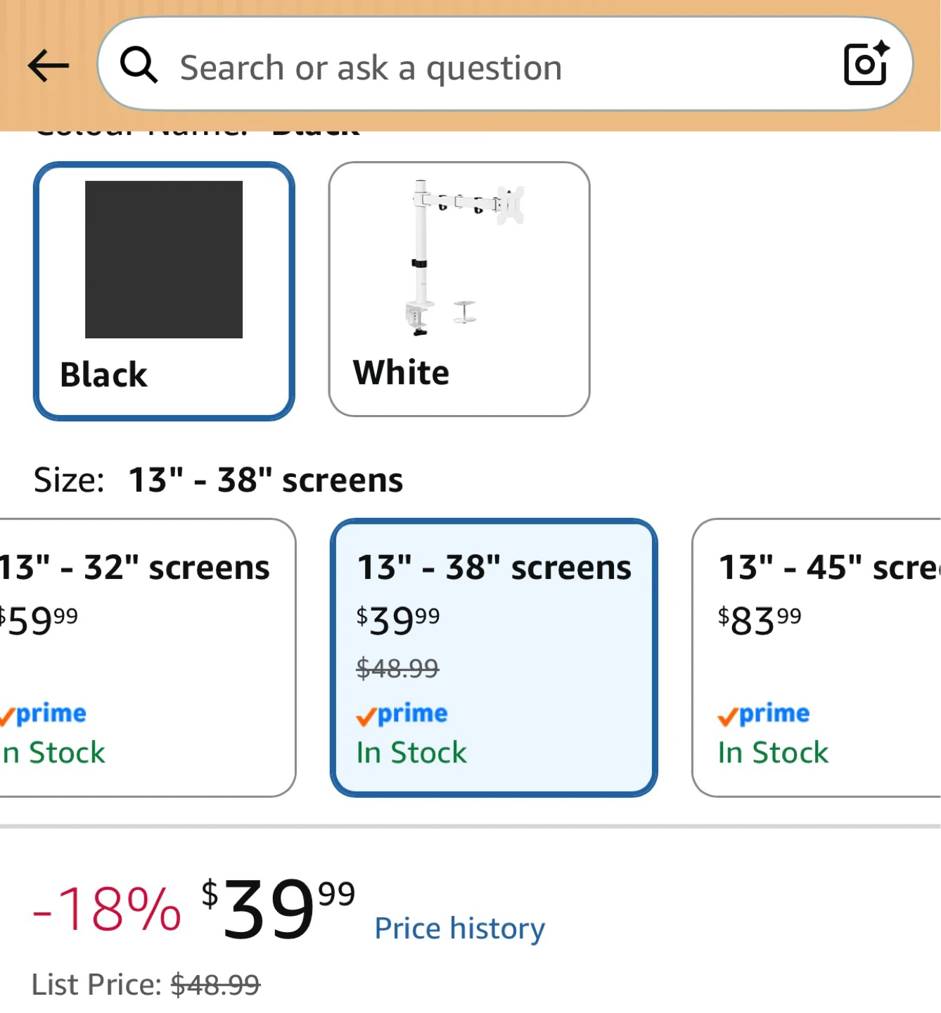Select the Black colour option
Image resolution: width=941 pixels, height=1013 pixels.
(x=164, y=291)
